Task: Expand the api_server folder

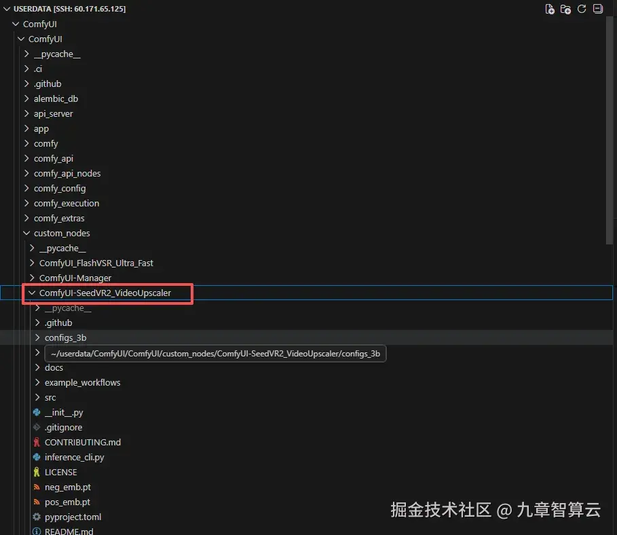Action: [26, 113]
